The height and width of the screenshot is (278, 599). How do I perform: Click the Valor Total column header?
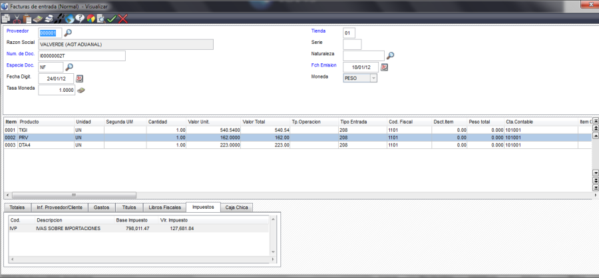tap(266, 122)
